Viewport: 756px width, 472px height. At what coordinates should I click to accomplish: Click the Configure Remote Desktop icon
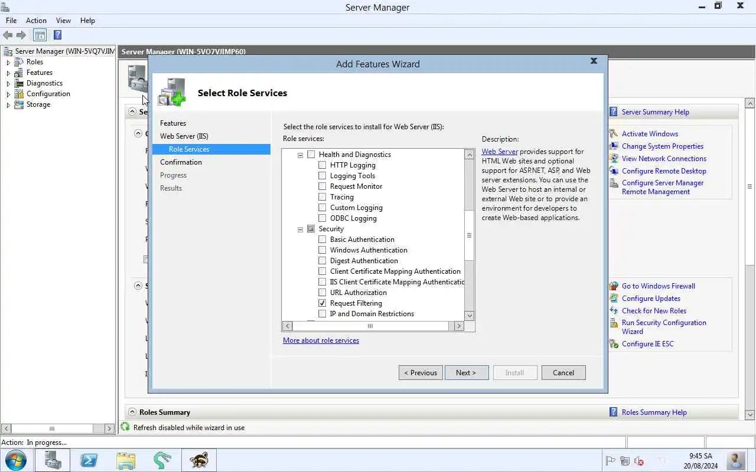[x=614, y=171]
